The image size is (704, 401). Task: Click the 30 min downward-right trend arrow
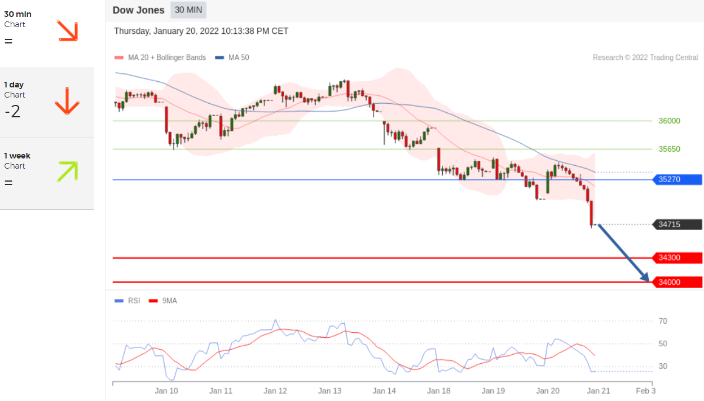pyautogui.click(x=67, y=30)
